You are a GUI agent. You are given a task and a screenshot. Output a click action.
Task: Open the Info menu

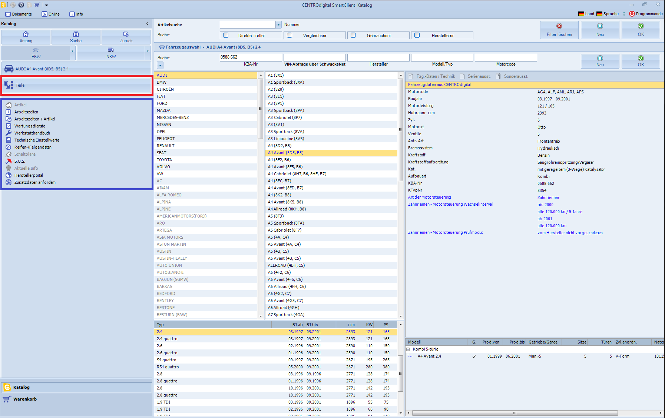tap(76, 14)
